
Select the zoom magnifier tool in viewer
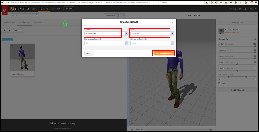pos(132,118)
